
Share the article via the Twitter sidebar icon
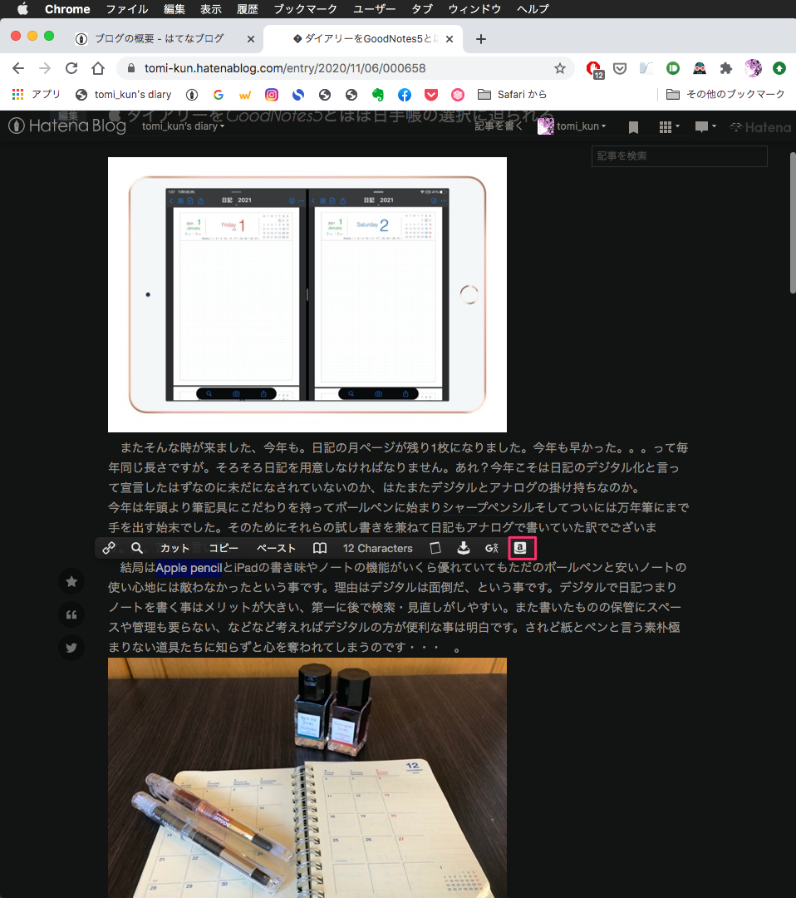[x=71, y=648]
